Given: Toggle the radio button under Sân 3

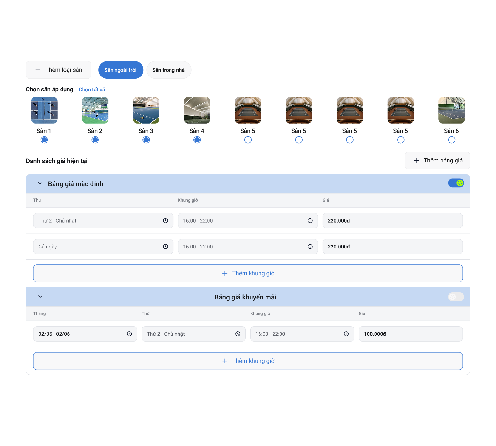Looking at the screenshot, I should [146, 140].
